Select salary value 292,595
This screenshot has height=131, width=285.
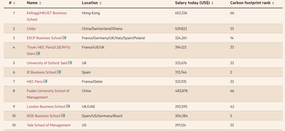click(181, 106)
